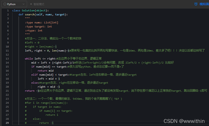Click the 'left = mid + 1' line
This screenshot has height=126, width=209.
click(49, 79)
